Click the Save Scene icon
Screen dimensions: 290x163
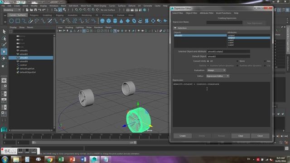coord(35,10)
